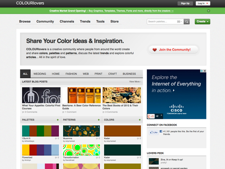
Task: Switch to the CRAFT tab
Action: tap(113, 74)
